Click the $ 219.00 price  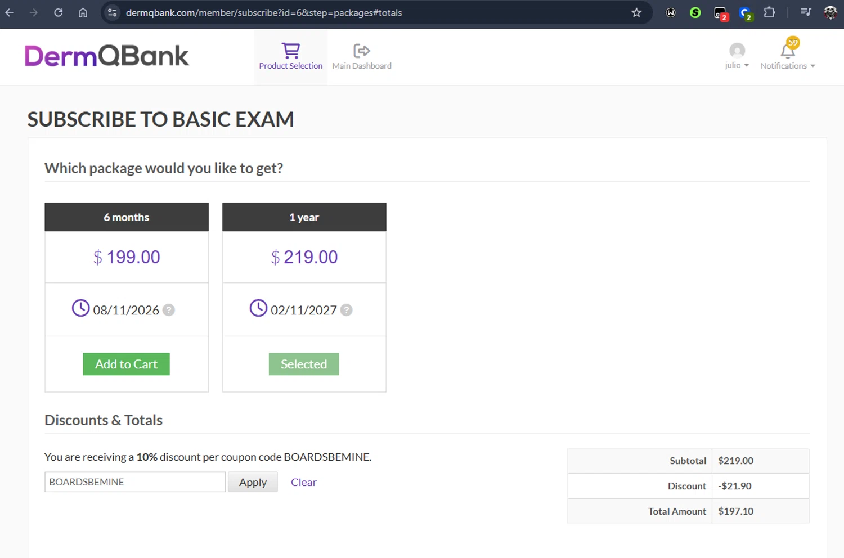coord(304,257)
